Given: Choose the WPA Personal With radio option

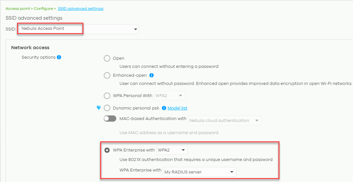Looking at the screenshot, I should coord(107,96).
